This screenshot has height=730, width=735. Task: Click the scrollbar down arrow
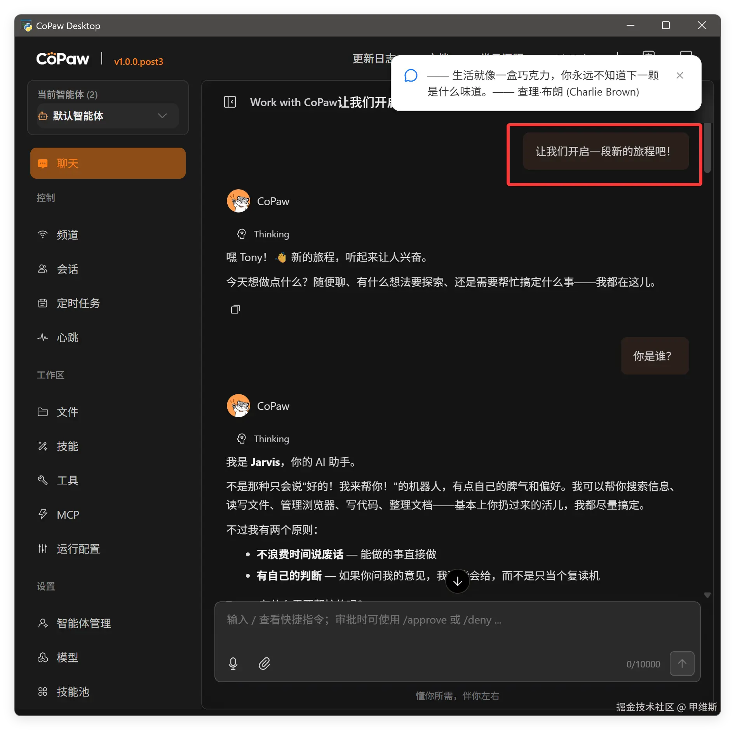point(707,595)
